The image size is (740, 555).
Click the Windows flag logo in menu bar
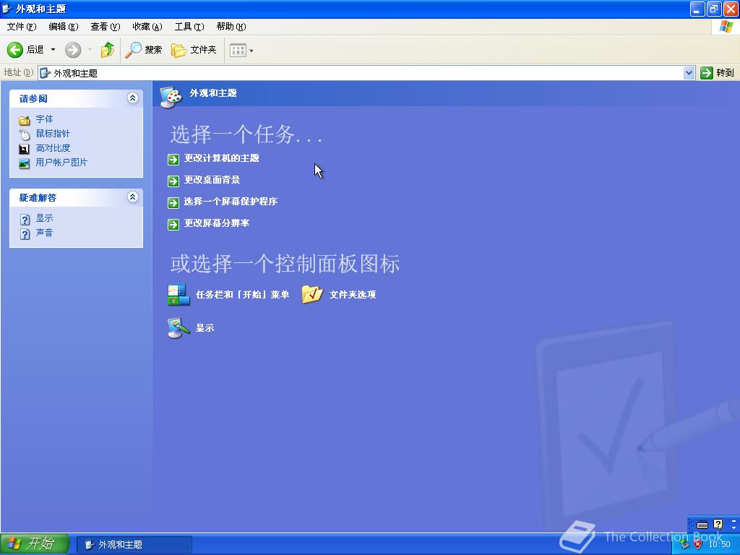(726, 27)
